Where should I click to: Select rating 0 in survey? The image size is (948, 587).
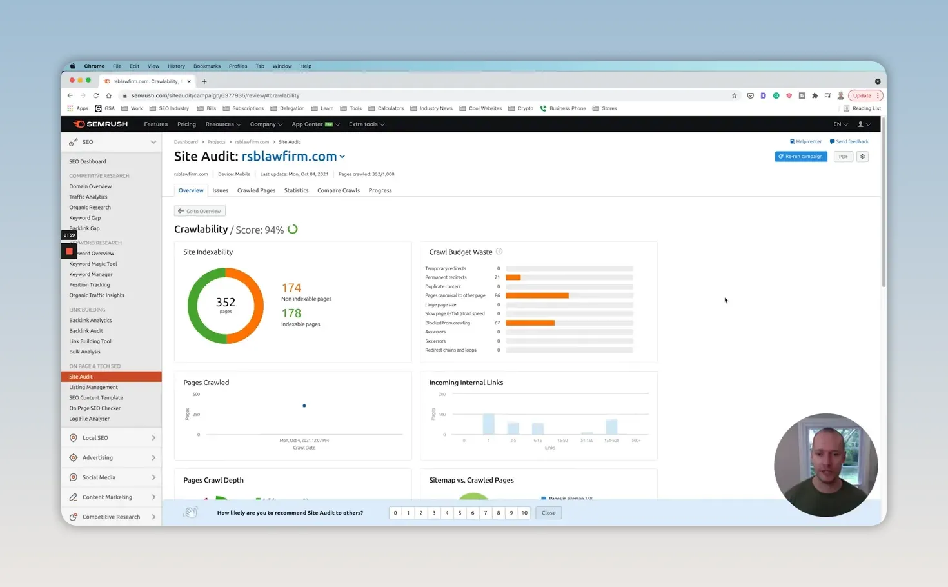tap(395, 513)
